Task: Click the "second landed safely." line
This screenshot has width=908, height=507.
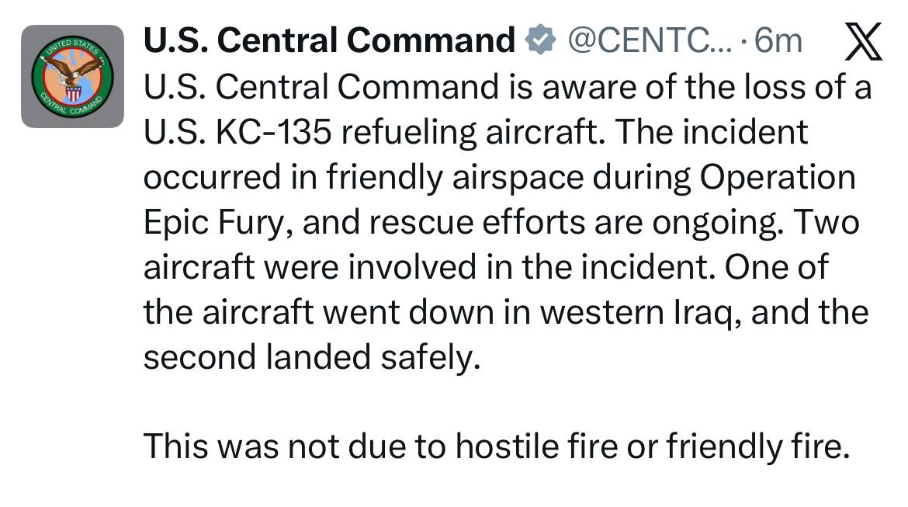Action: 307,357
